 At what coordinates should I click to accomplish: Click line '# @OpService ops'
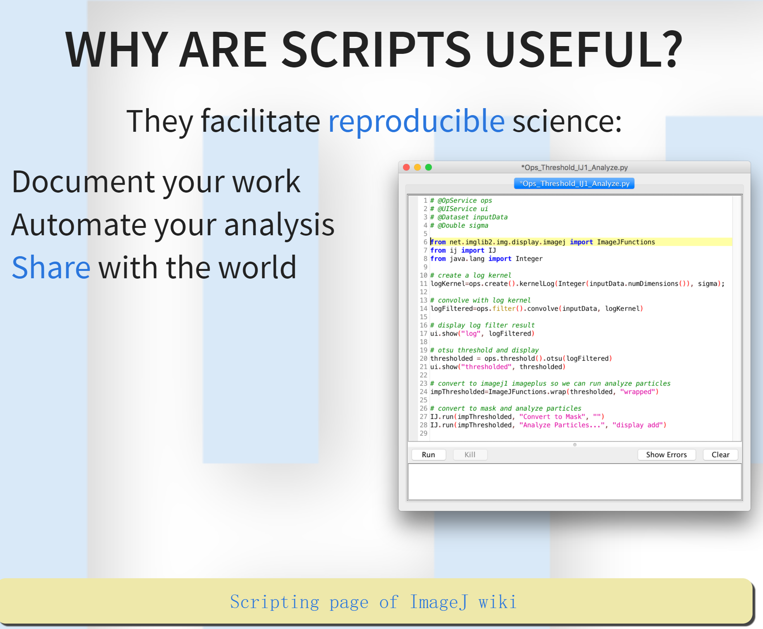pyautogui.click(x=461, y=200)
